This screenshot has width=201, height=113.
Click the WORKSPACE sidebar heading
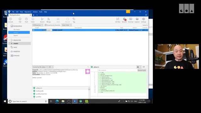[18, 26]
